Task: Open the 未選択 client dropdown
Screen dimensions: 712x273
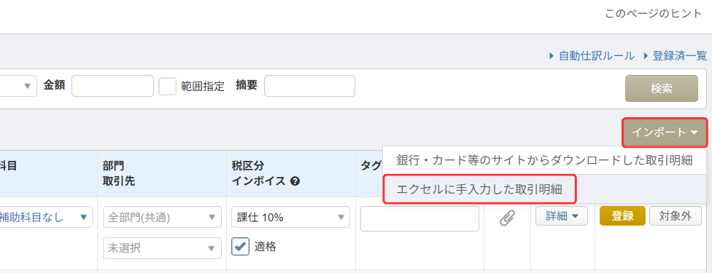Action: pyautogui.click(x=162, y=248)
